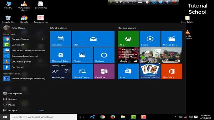Viewport: 214px width, 120px height.
Task: Open Get Started app
Action: coord(24,67)
